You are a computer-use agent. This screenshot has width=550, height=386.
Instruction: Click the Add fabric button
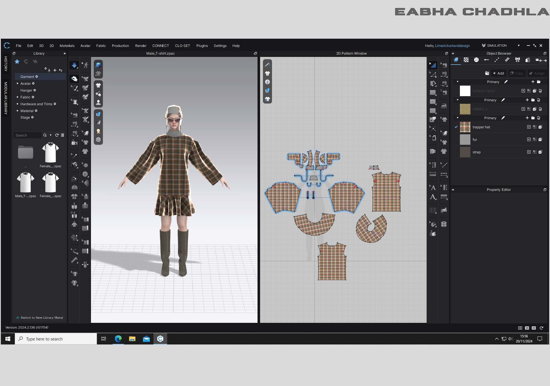pos(498,73)
